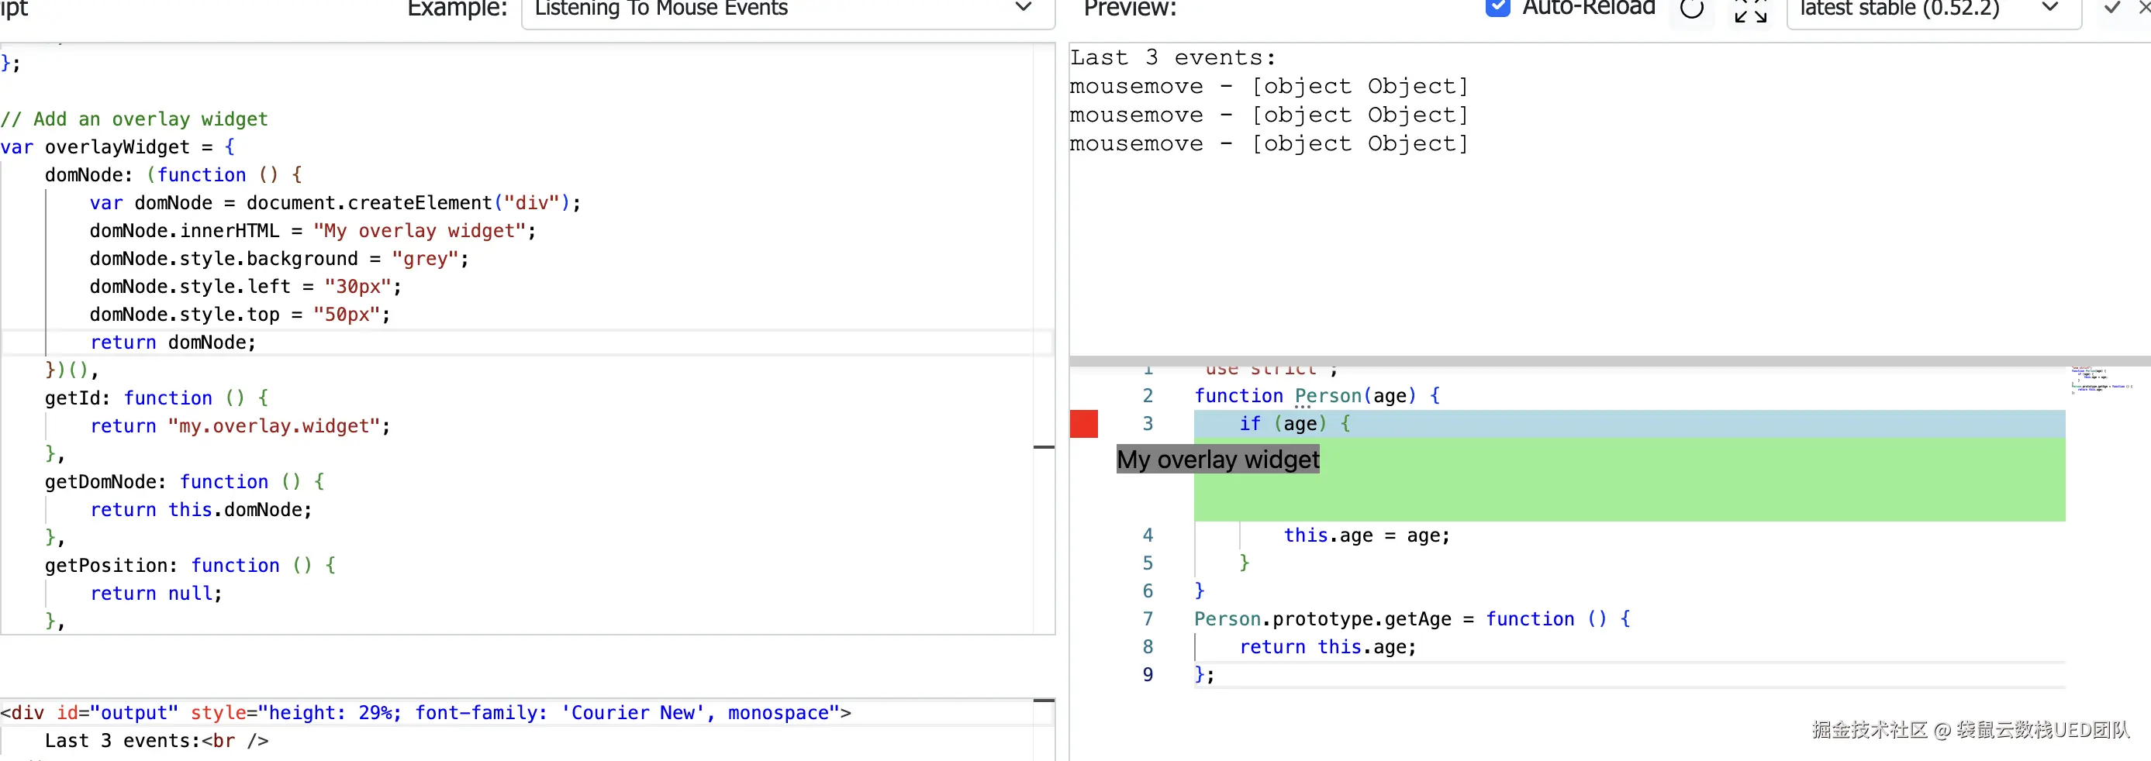Click the 'Last 3 events:' output heading
Screen dimensions: 2151x761
coord(1172,57)
